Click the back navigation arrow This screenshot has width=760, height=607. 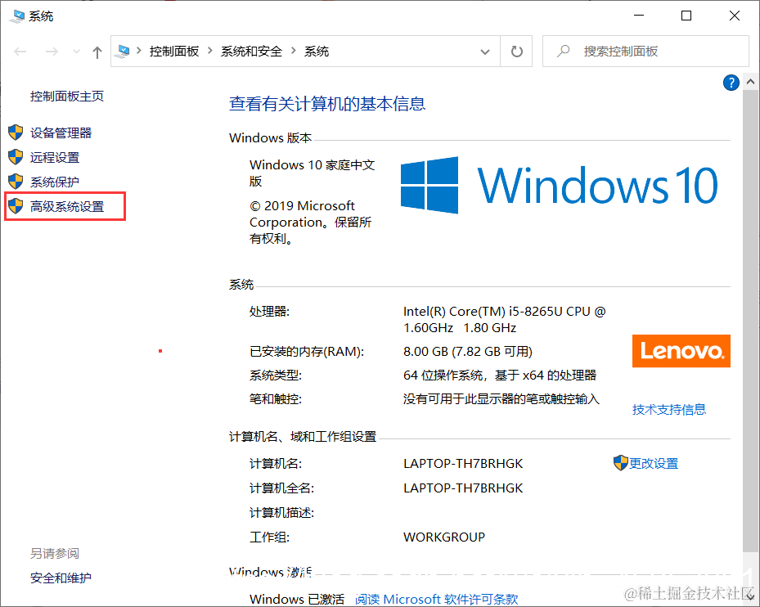point(20,52)
